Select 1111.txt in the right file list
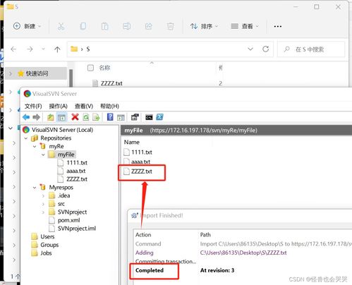The height and width of the screenshot is (285, 352). pos(142,152)
